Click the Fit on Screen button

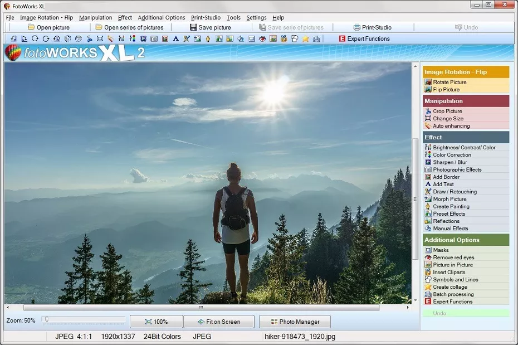(x=218, y=322)
